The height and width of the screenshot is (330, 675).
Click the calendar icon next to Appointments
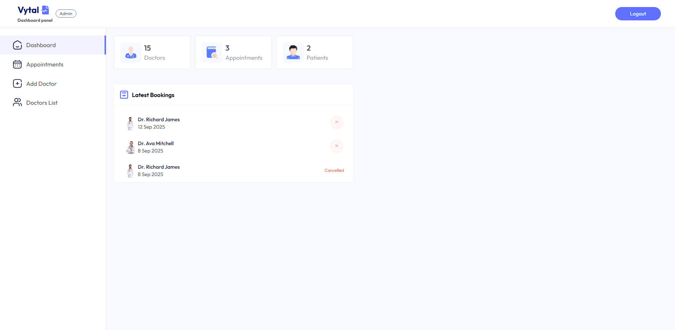[18, 64]
